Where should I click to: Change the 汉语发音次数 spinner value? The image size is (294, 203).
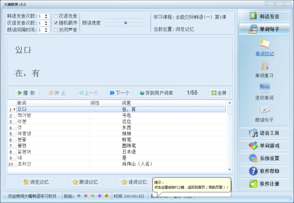(x=47, y=23)
